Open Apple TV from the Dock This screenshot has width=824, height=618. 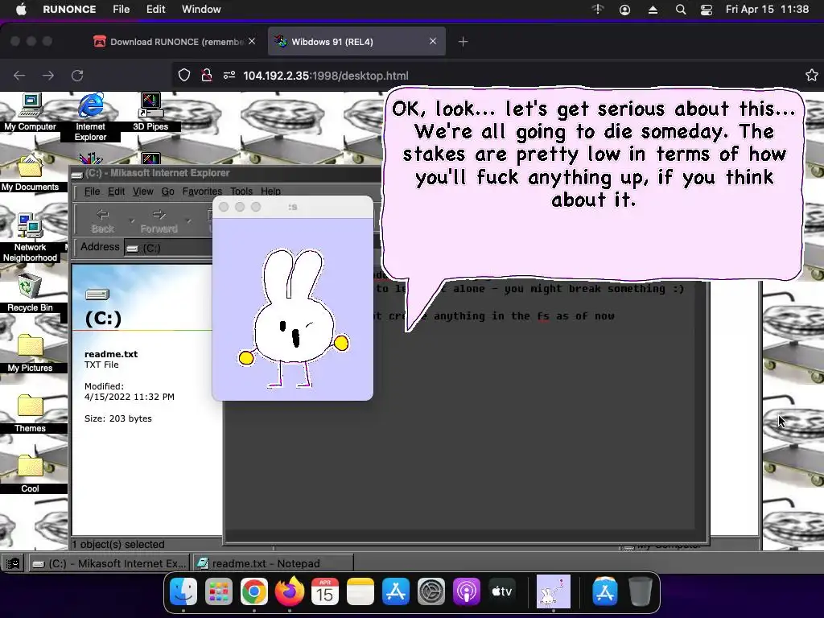click(x=501, y=591)
